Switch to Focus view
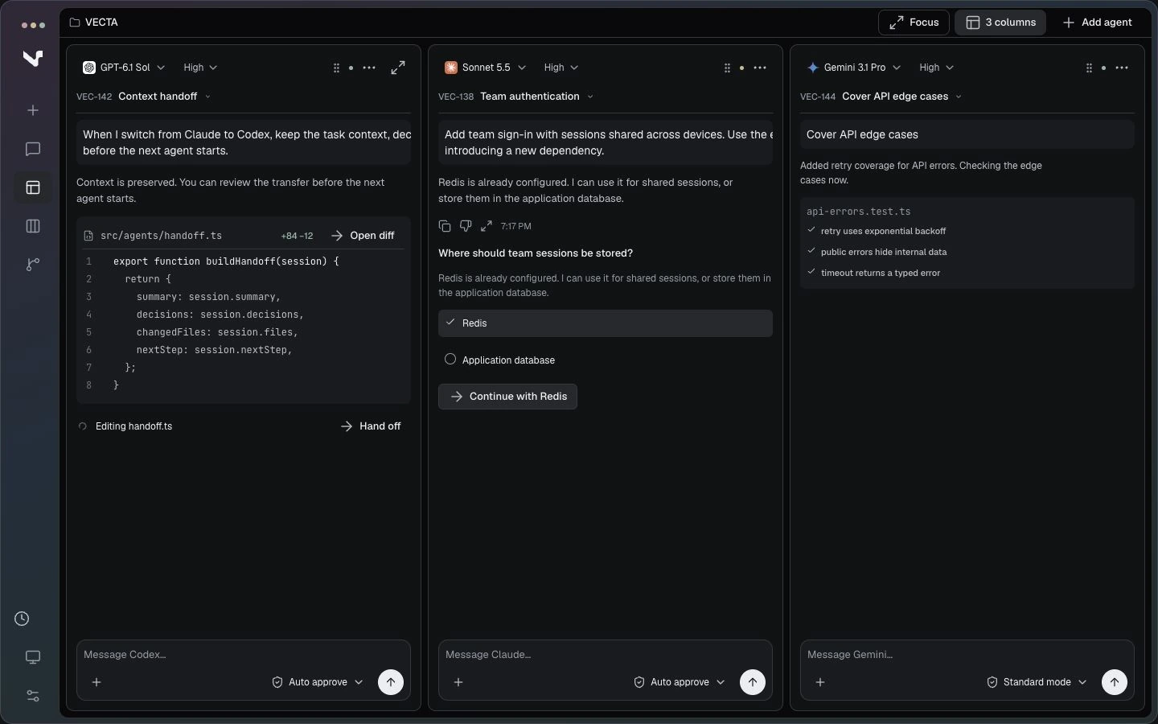 914,23
